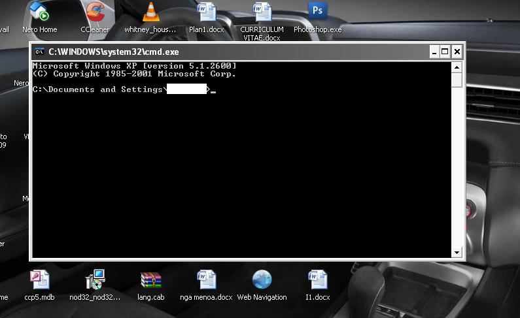Open the I1.docx document icon
Viewport: 520px width, 318px height.
click(317, 280)
